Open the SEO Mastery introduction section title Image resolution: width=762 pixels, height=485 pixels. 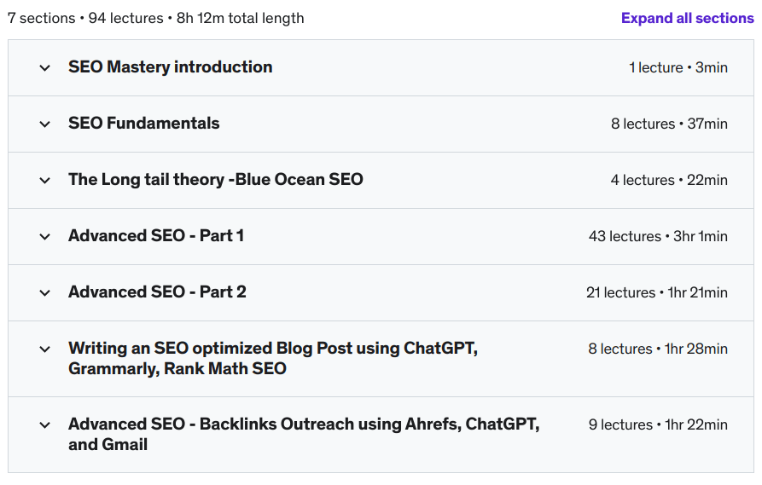click(x=171, y=67)
